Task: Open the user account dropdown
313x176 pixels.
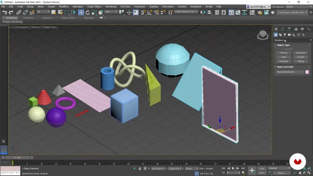Action: coord(258,7)
